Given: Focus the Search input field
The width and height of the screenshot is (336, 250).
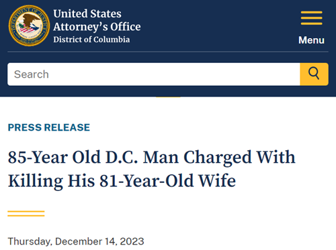Looking at the screenshot, I should [154, 74].
